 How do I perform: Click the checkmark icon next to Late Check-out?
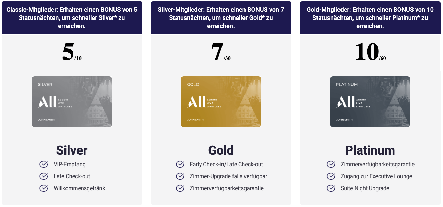point(44,176)
